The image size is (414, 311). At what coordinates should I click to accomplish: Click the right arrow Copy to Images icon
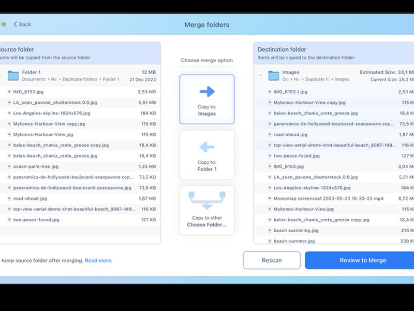click(x=207, y=92)
